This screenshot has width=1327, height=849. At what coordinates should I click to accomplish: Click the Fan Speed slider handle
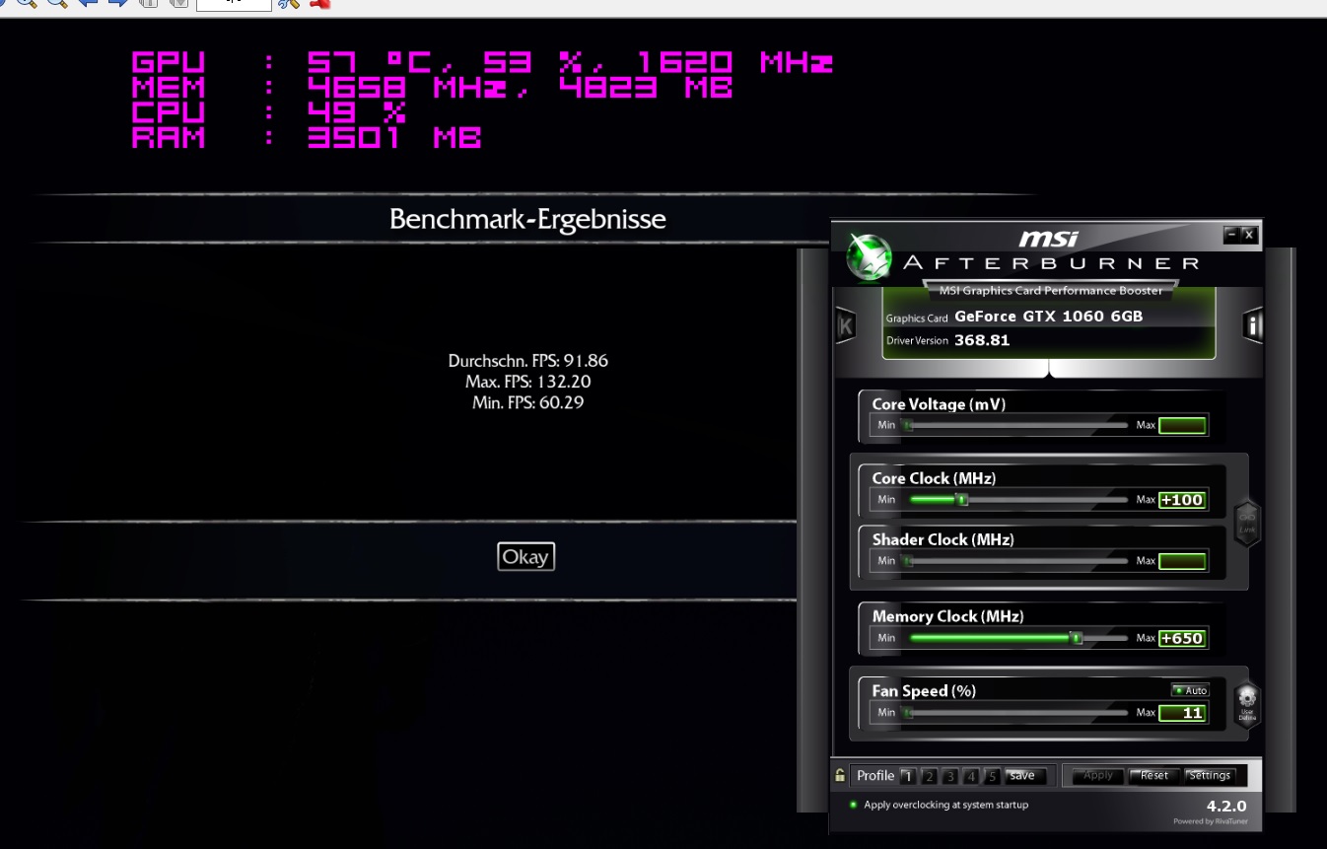[x=908, y=712]
